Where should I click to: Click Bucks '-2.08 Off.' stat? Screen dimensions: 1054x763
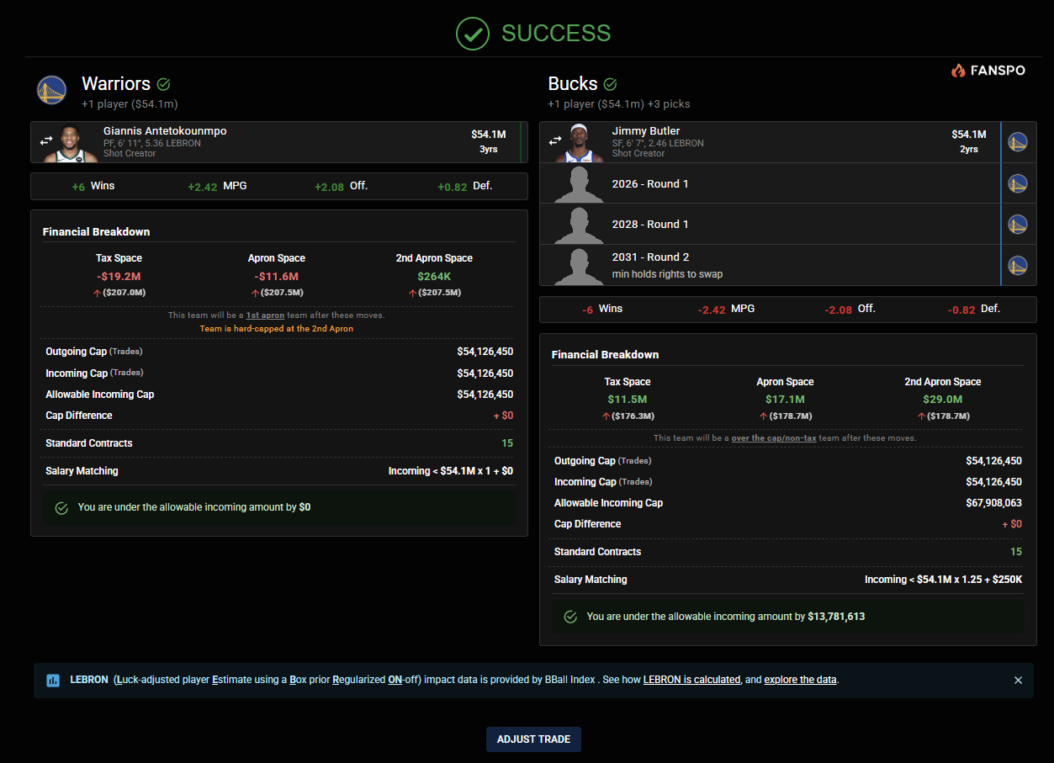[x=850, y=309]
